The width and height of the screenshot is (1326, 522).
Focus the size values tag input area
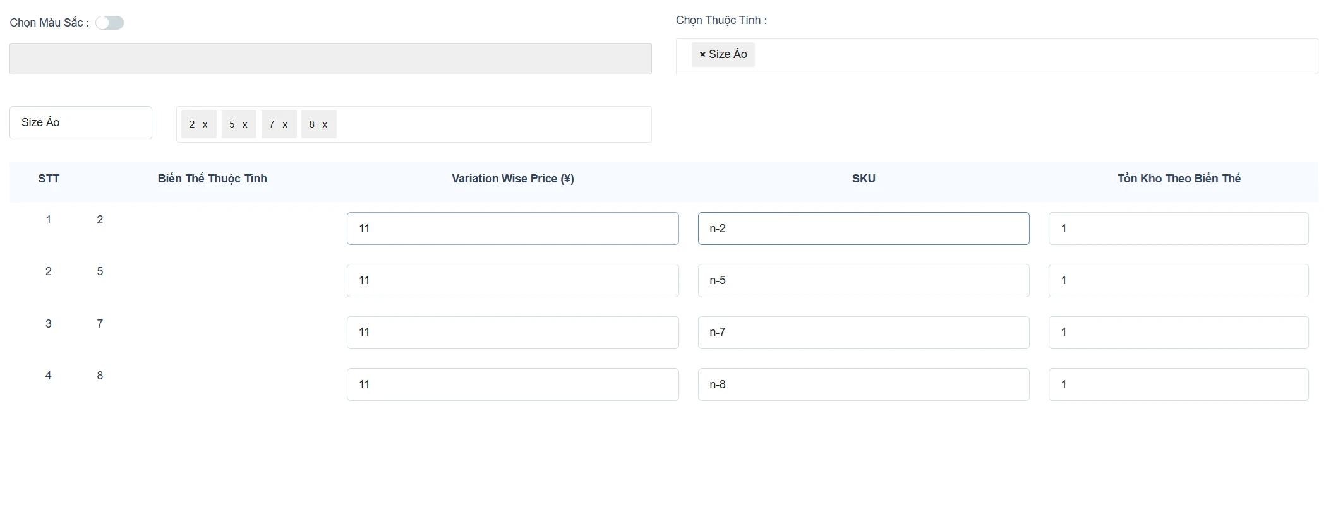493,124
